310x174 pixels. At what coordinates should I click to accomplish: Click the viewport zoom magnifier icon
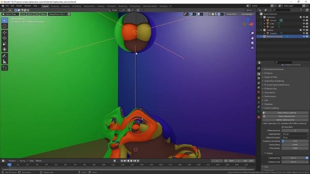pyautogui.click(x=252, y=33)
